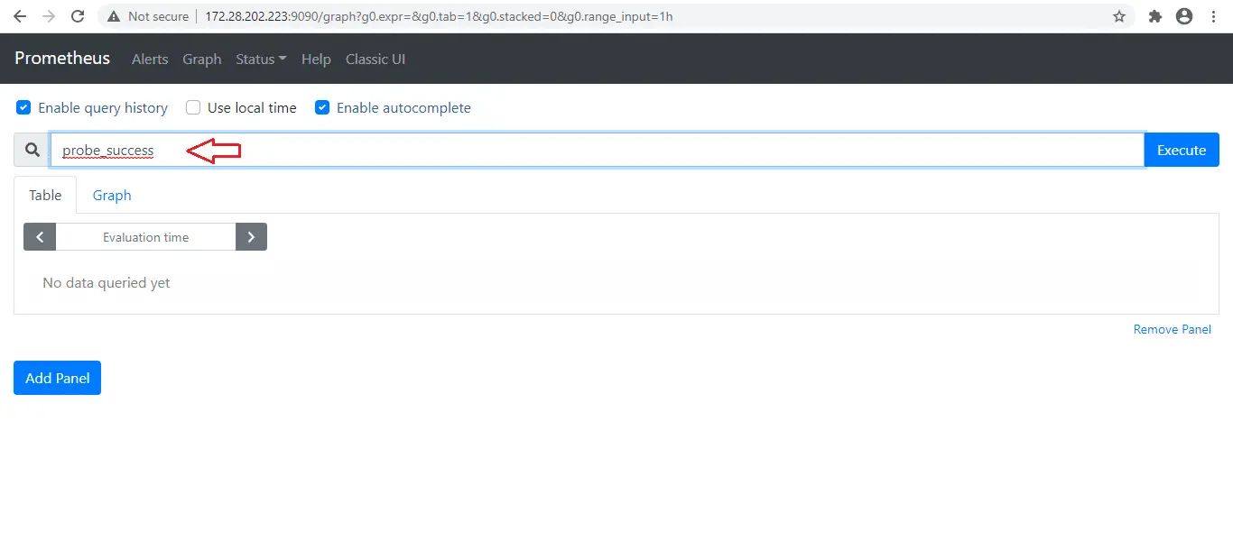Image resolution: width=1233 pixels, height=559 pixels.
Task: Click the browser profile icon
Action: (x=1184, y=15)
